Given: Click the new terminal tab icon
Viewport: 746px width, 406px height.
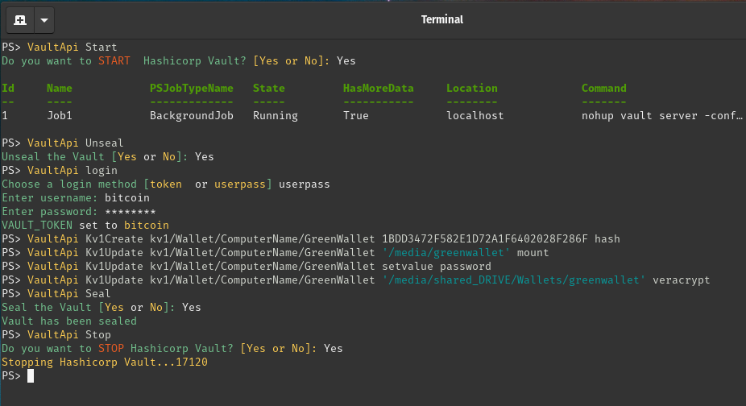Looking at the screenshot, I should [x=20, y=19].
